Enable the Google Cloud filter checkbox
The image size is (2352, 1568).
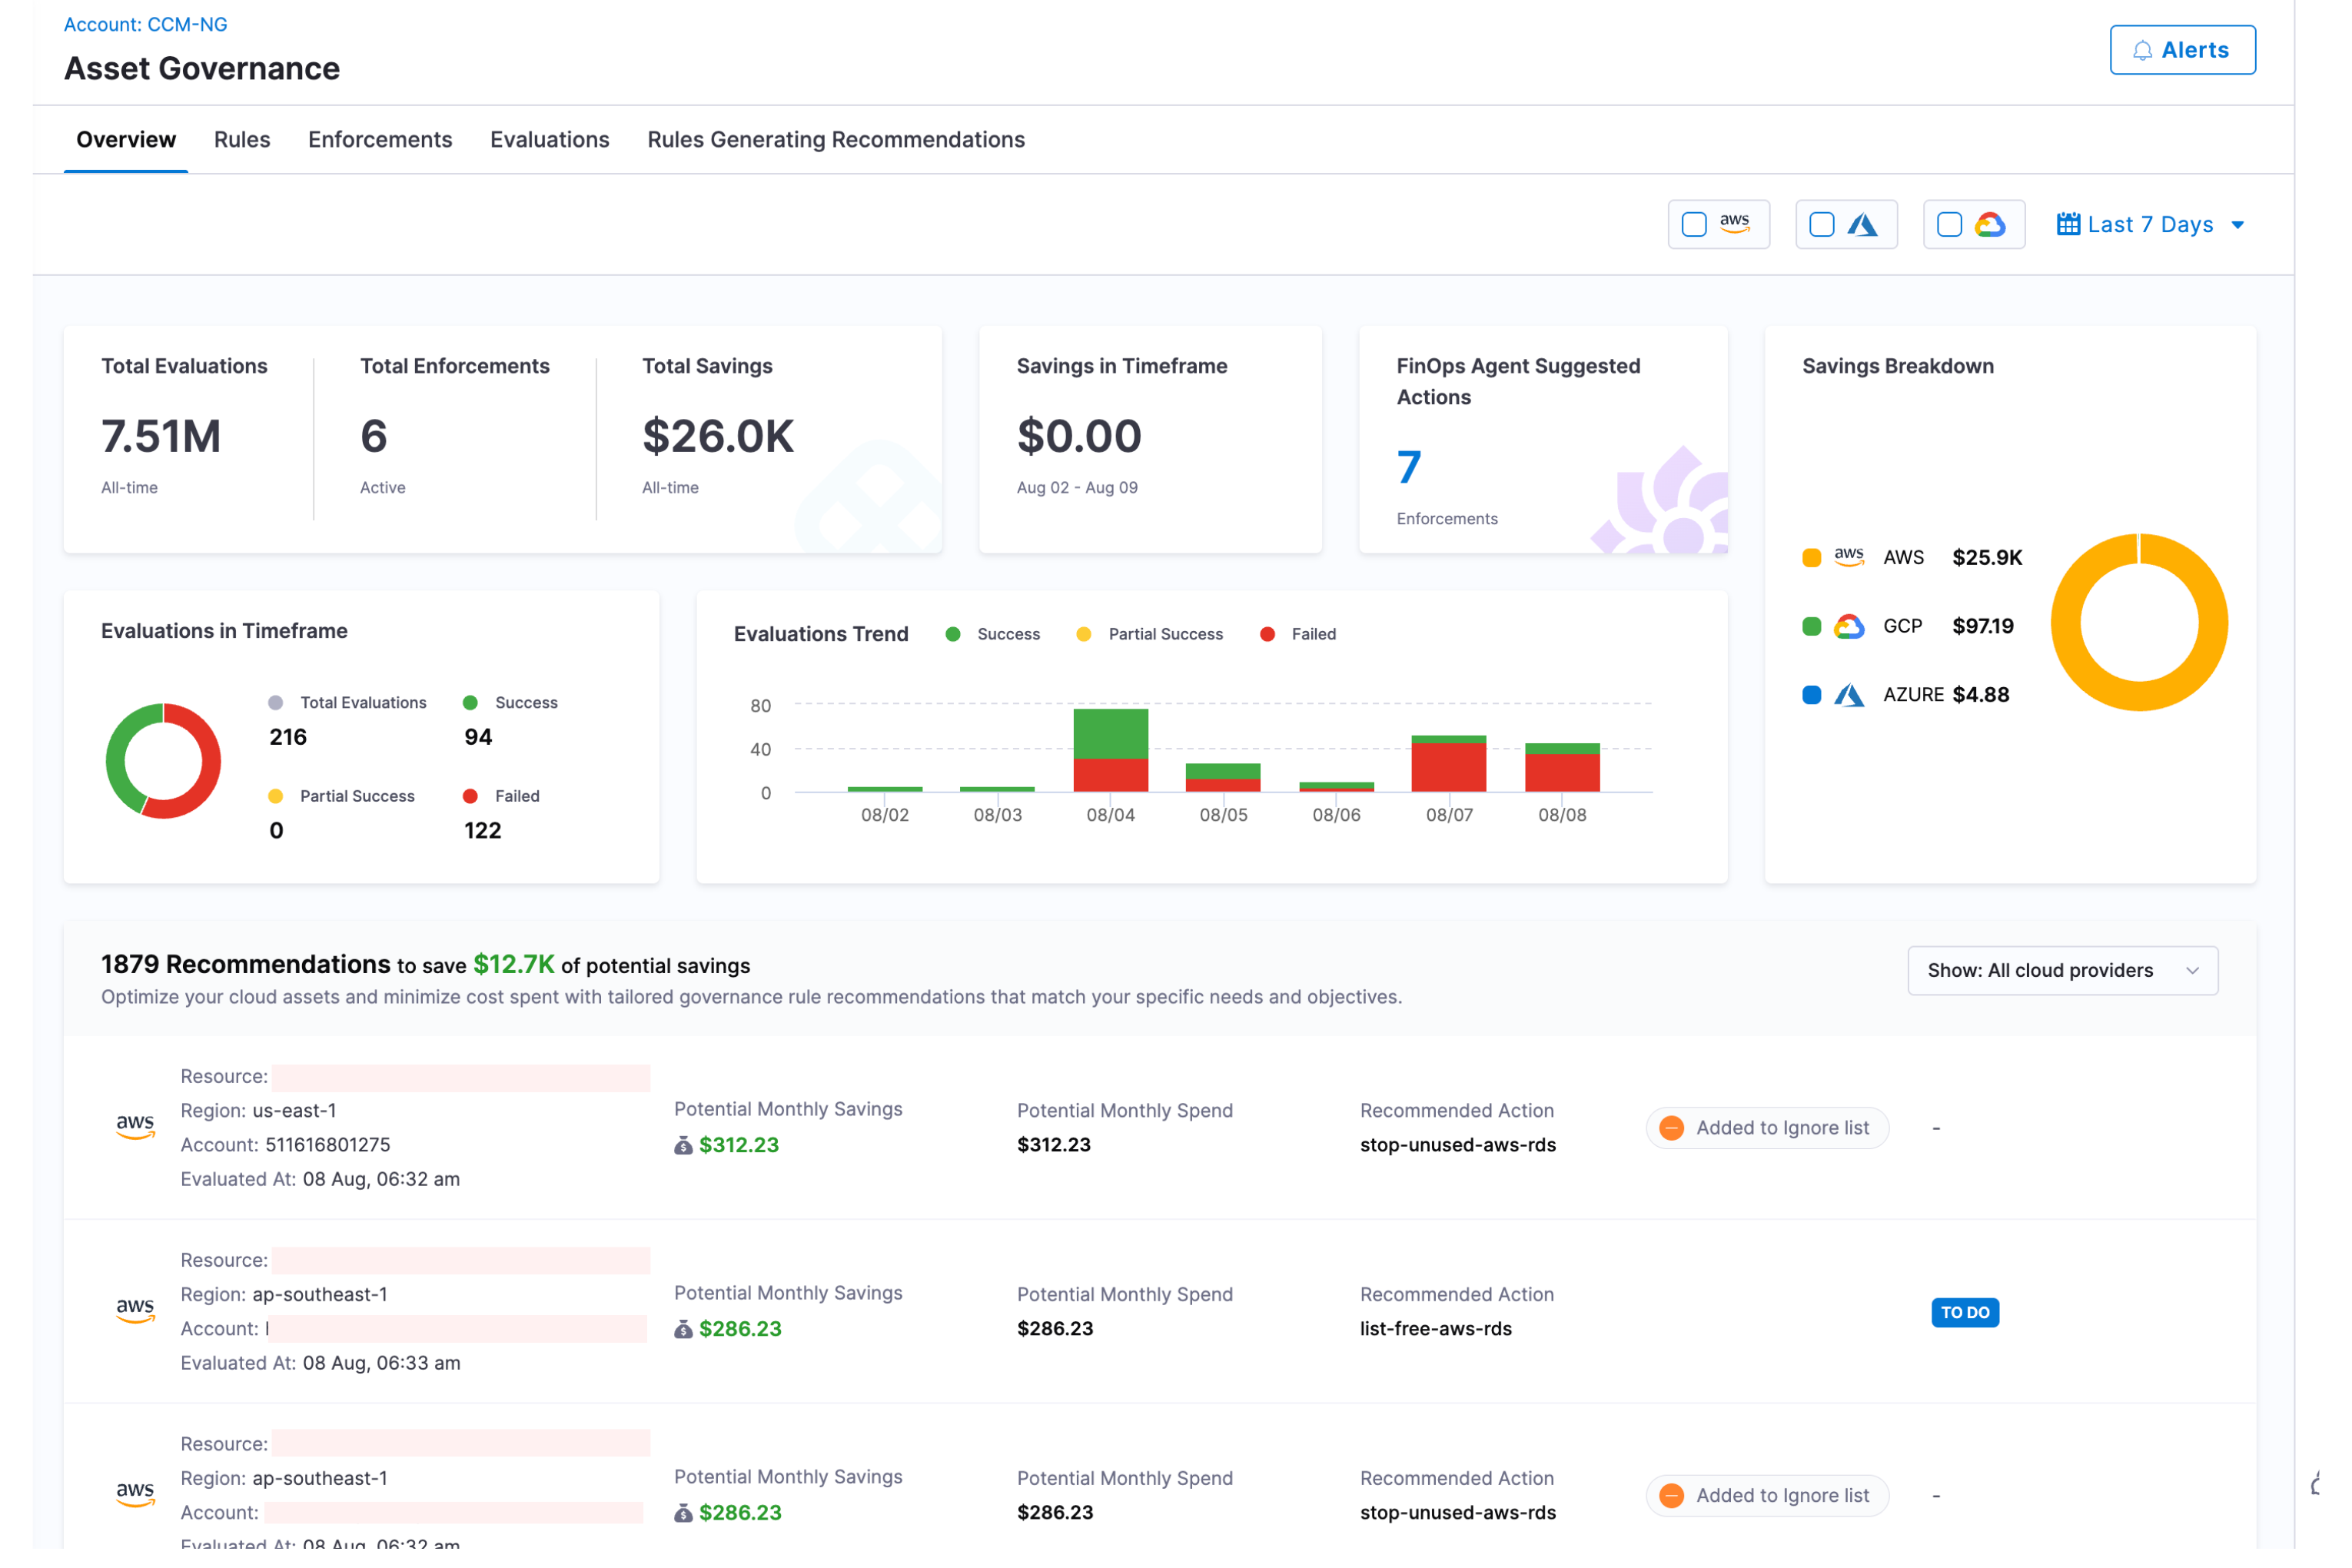(1949, 225)
